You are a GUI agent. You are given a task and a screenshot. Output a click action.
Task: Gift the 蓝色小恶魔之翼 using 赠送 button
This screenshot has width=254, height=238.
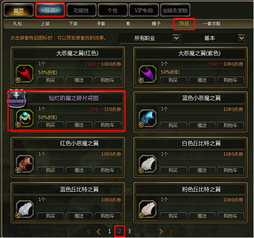(202, 125)
